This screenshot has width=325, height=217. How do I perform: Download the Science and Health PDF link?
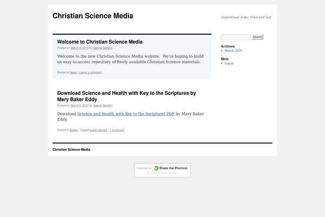point(126,114)
